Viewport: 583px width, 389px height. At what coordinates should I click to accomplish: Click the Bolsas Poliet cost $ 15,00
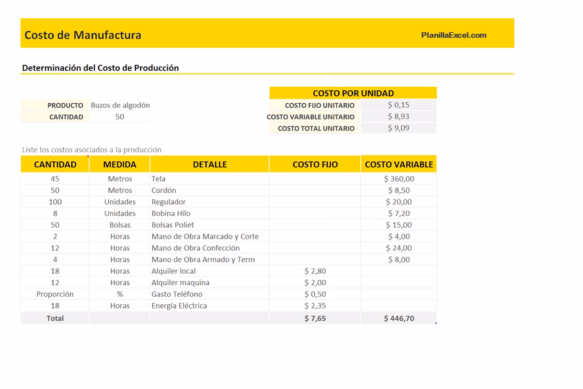pyautogui.click(x=398, y=225)
